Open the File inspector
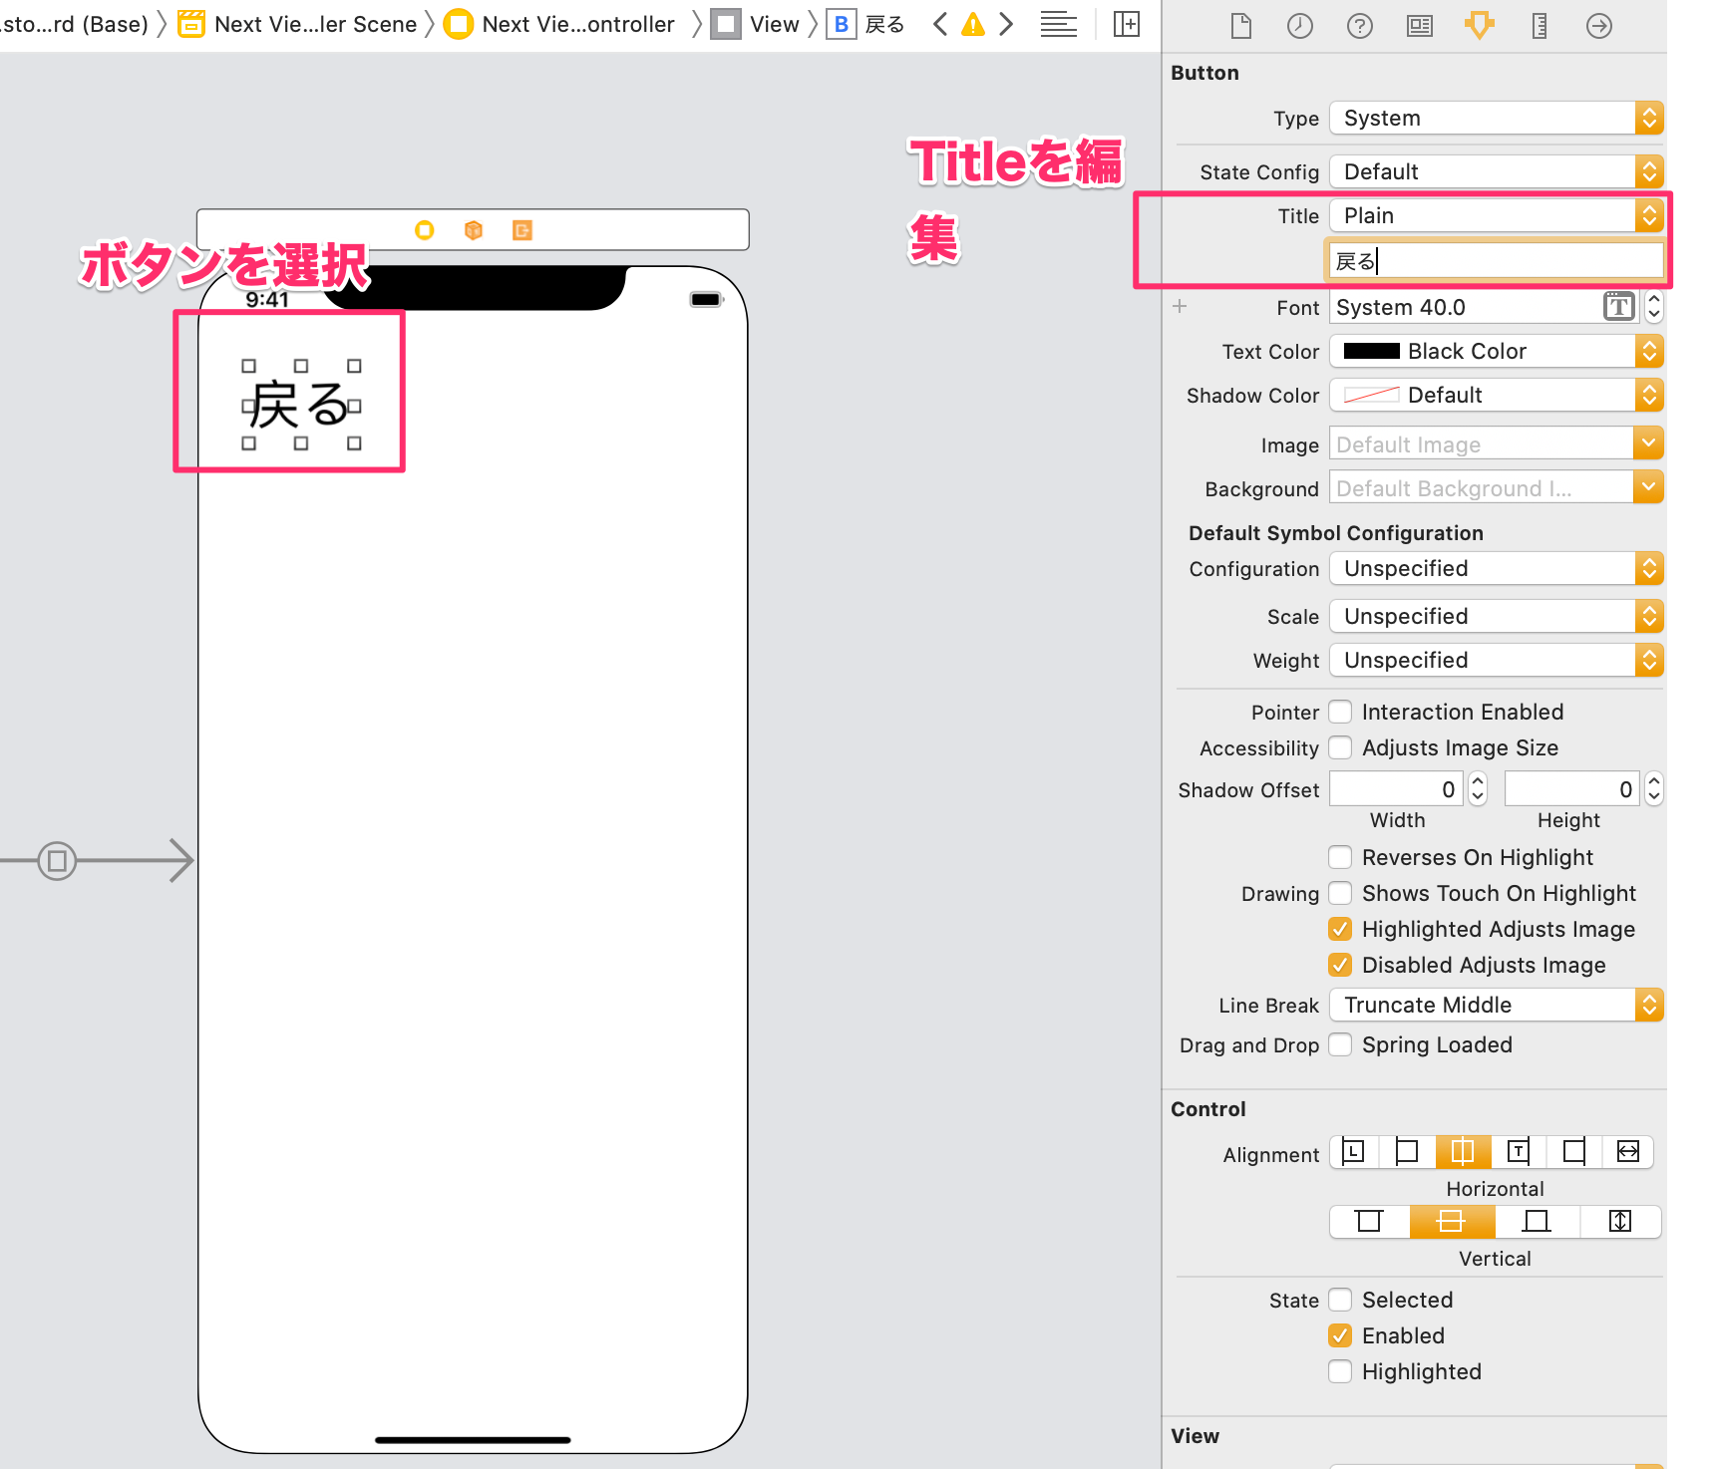 [1239, 26]
